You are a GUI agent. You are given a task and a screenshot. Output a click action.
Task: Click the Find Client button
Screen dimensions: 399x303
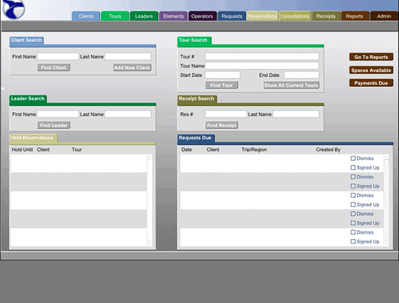[54, 67]
